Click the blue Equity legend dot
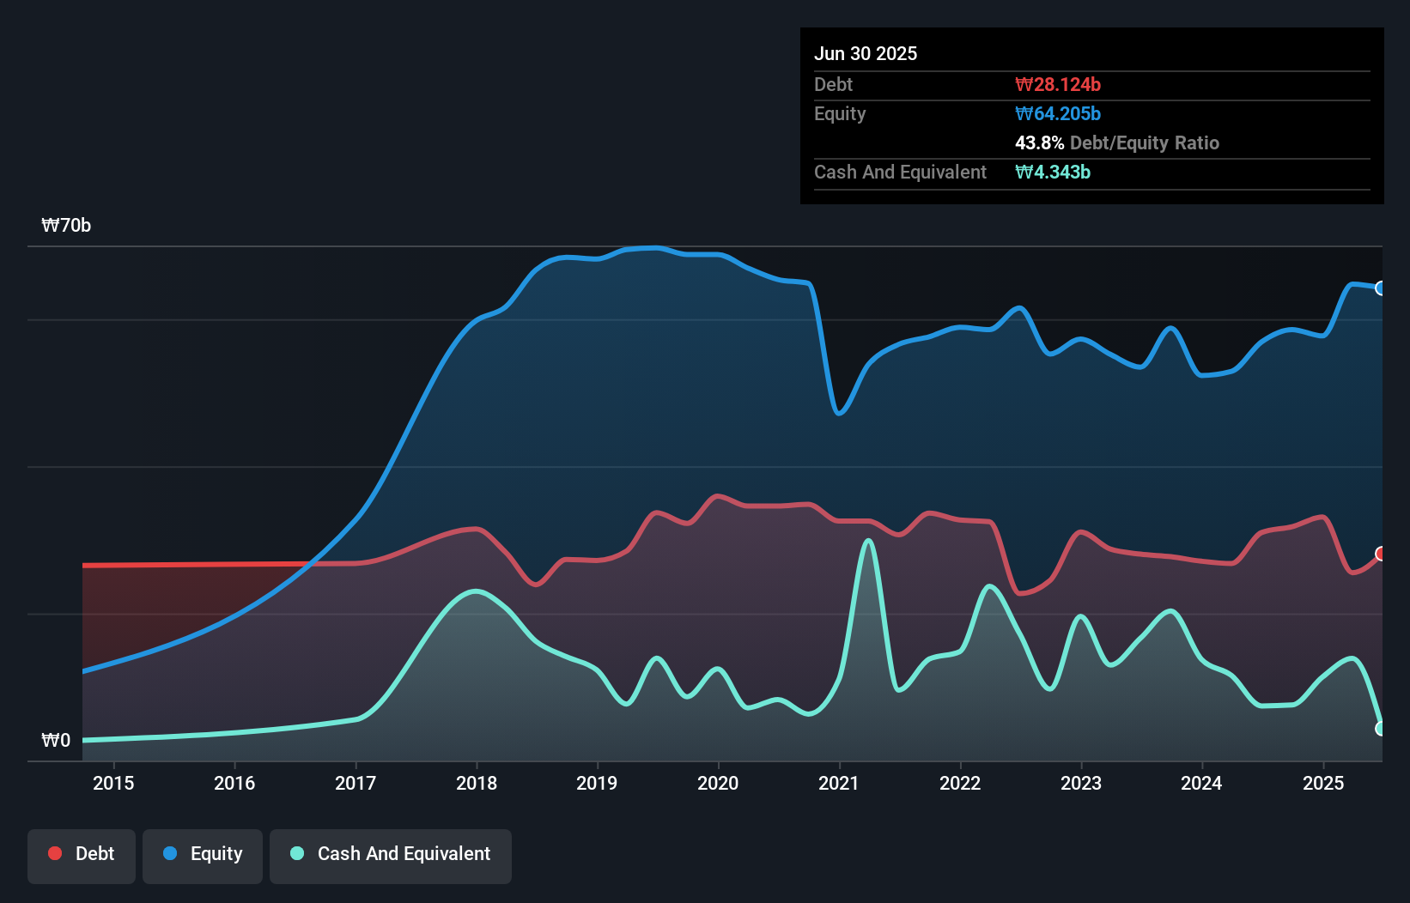The height and width of the screenshot is (903, 1410). click(x=170, y=853)
